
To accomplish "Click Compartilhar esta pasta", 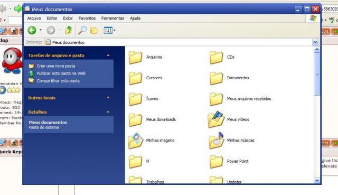I will coord(58,81).
